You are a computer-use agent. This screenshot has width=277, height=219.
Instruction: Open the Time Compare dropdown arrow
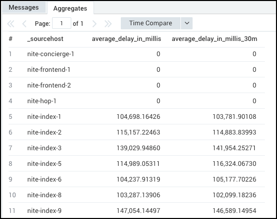(x=187, y=23)
